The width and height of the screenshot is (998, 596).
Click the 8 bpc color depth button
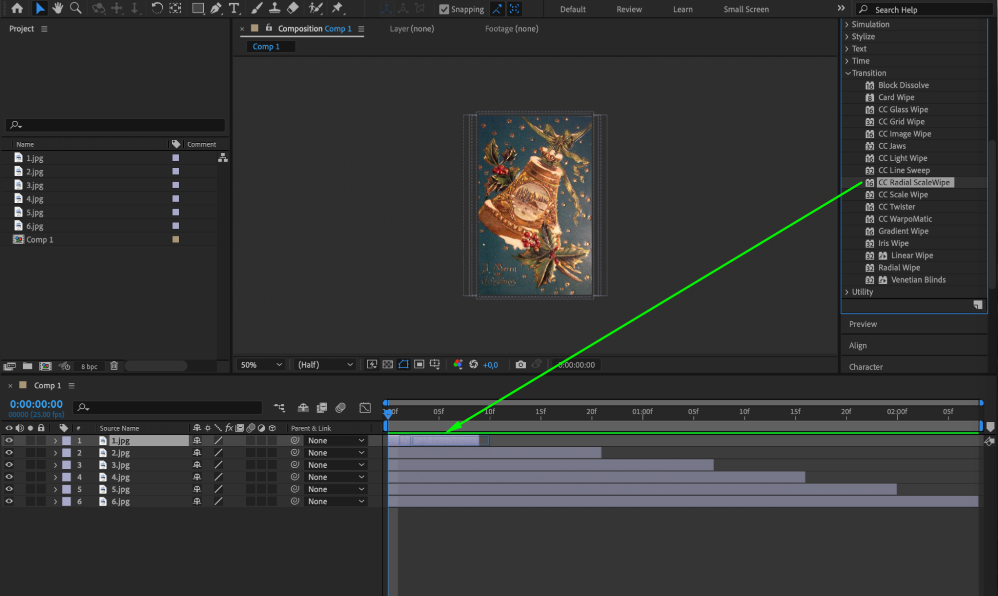(89, 366)
